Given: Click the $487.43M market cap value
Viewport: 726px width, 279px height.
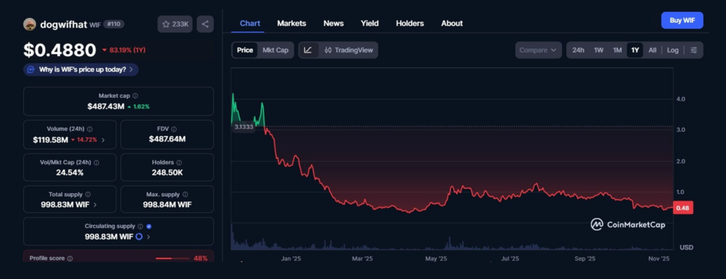Looking at the screenshot, I should pos(106,106).
